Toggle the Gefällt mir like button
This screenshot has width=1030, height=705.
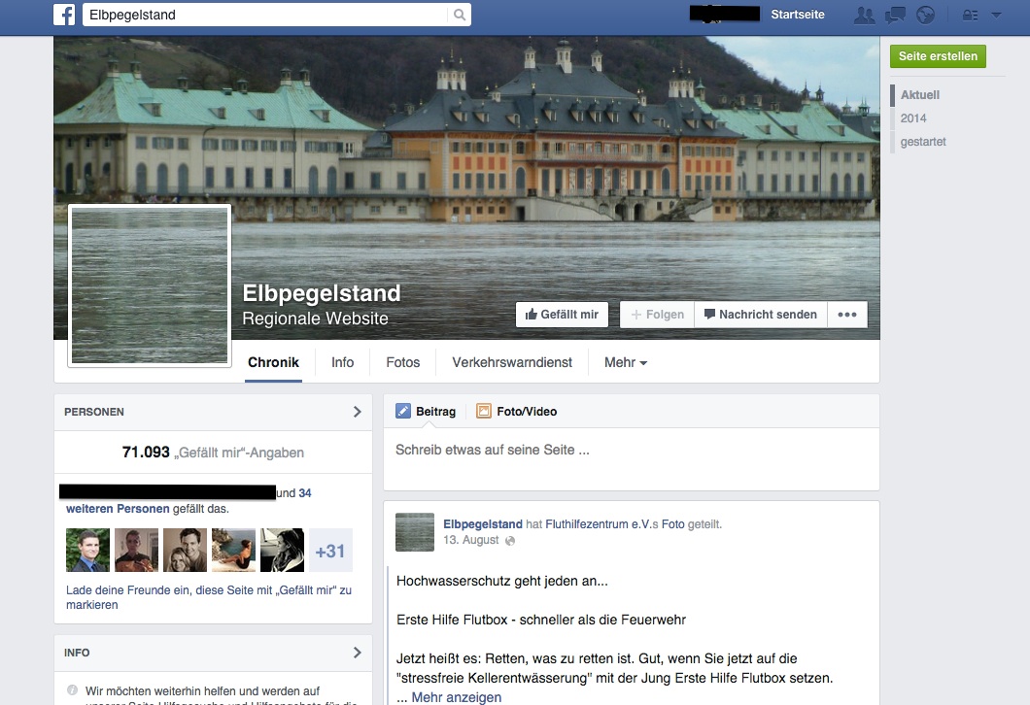coord(562,315)
